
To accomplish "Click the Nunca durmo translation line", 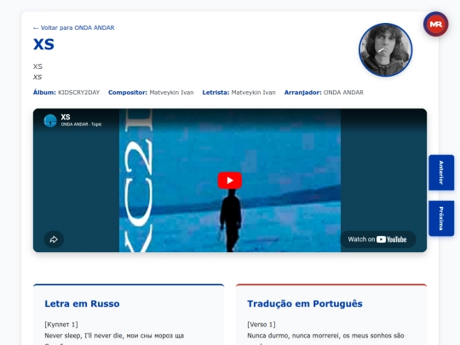I will pyautogui.click(x=325, y=336).
